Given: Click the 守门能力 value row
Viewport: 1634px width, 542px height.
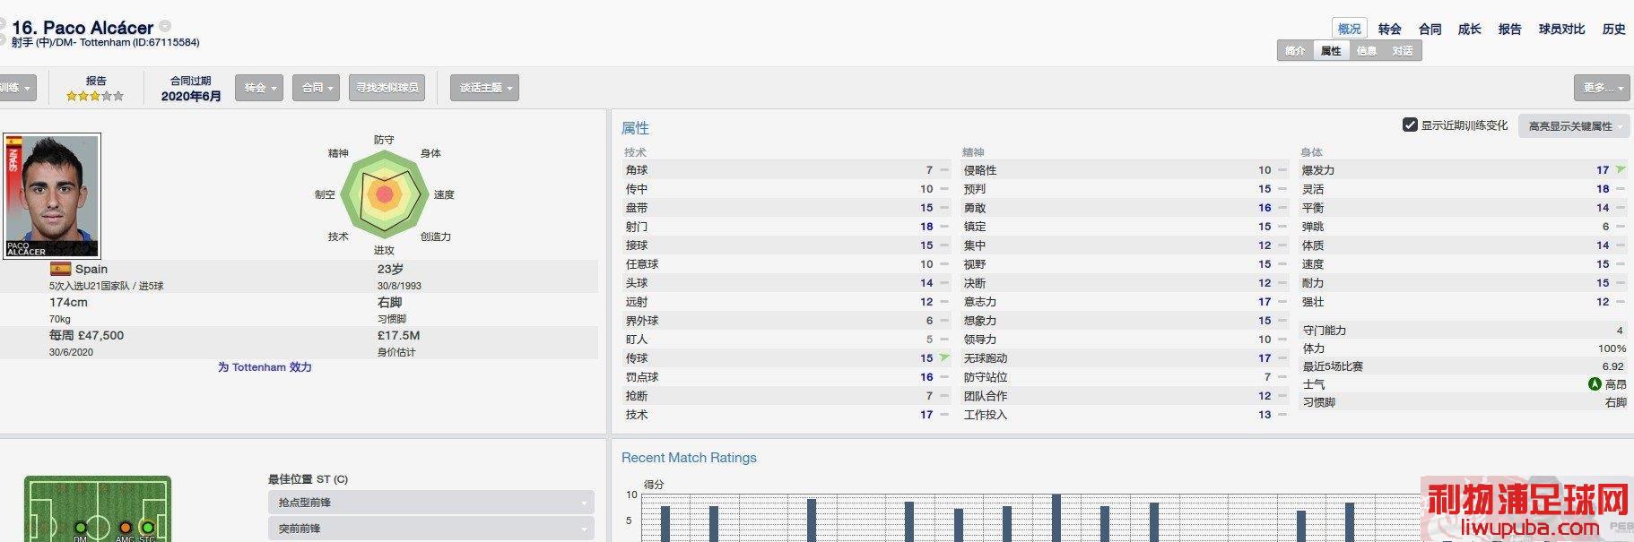Looking at the screenshot, I should (x=1464, y=331).
